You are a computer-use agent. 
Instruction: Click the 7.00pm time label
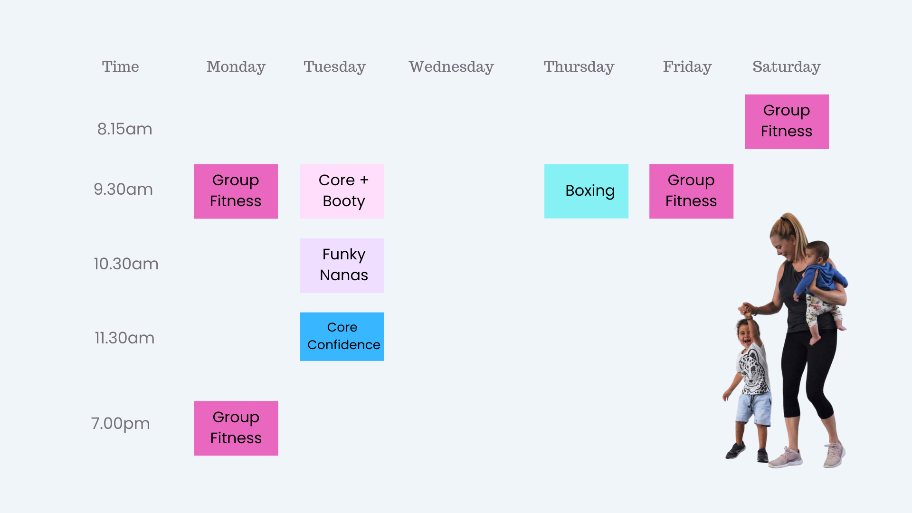(x=121, y=423)
